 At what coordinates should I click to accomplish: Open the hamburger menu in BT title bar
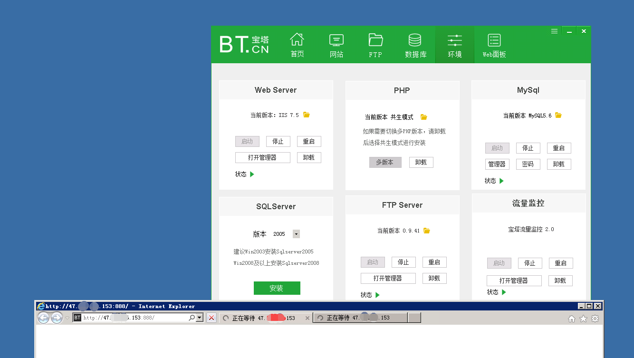pos(554,31)
